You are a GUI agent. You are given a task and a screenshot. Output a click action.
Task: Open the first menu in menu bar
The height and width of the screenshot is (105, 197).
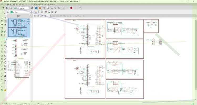[3, 4]
